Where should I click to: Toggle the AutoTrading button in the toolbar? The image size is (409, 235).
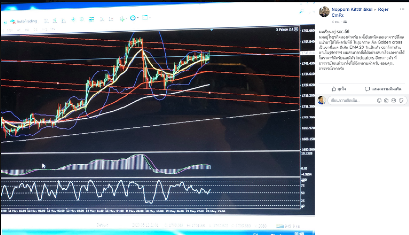[x=24, y=21]
